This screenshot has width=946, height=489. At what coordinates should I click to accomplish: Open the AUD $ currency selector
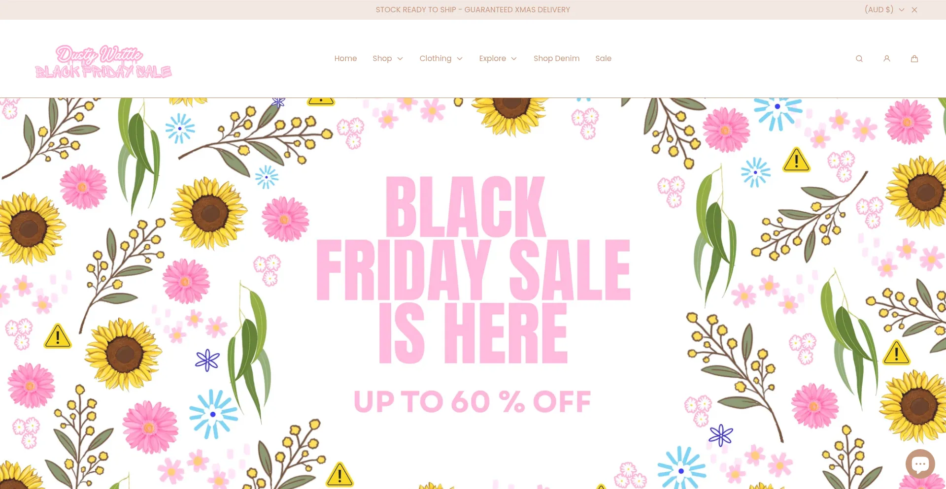tap(884, 10)
